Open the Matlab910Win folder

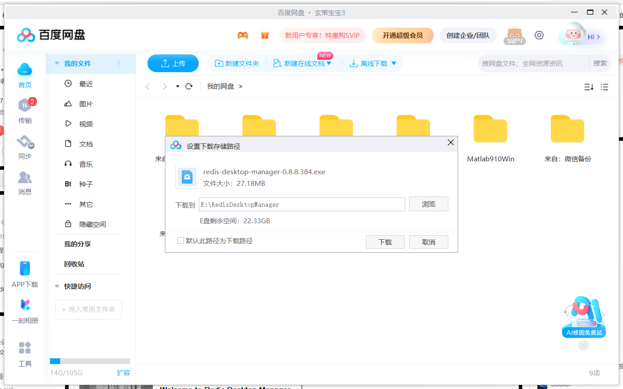click(x=491, y=139)
